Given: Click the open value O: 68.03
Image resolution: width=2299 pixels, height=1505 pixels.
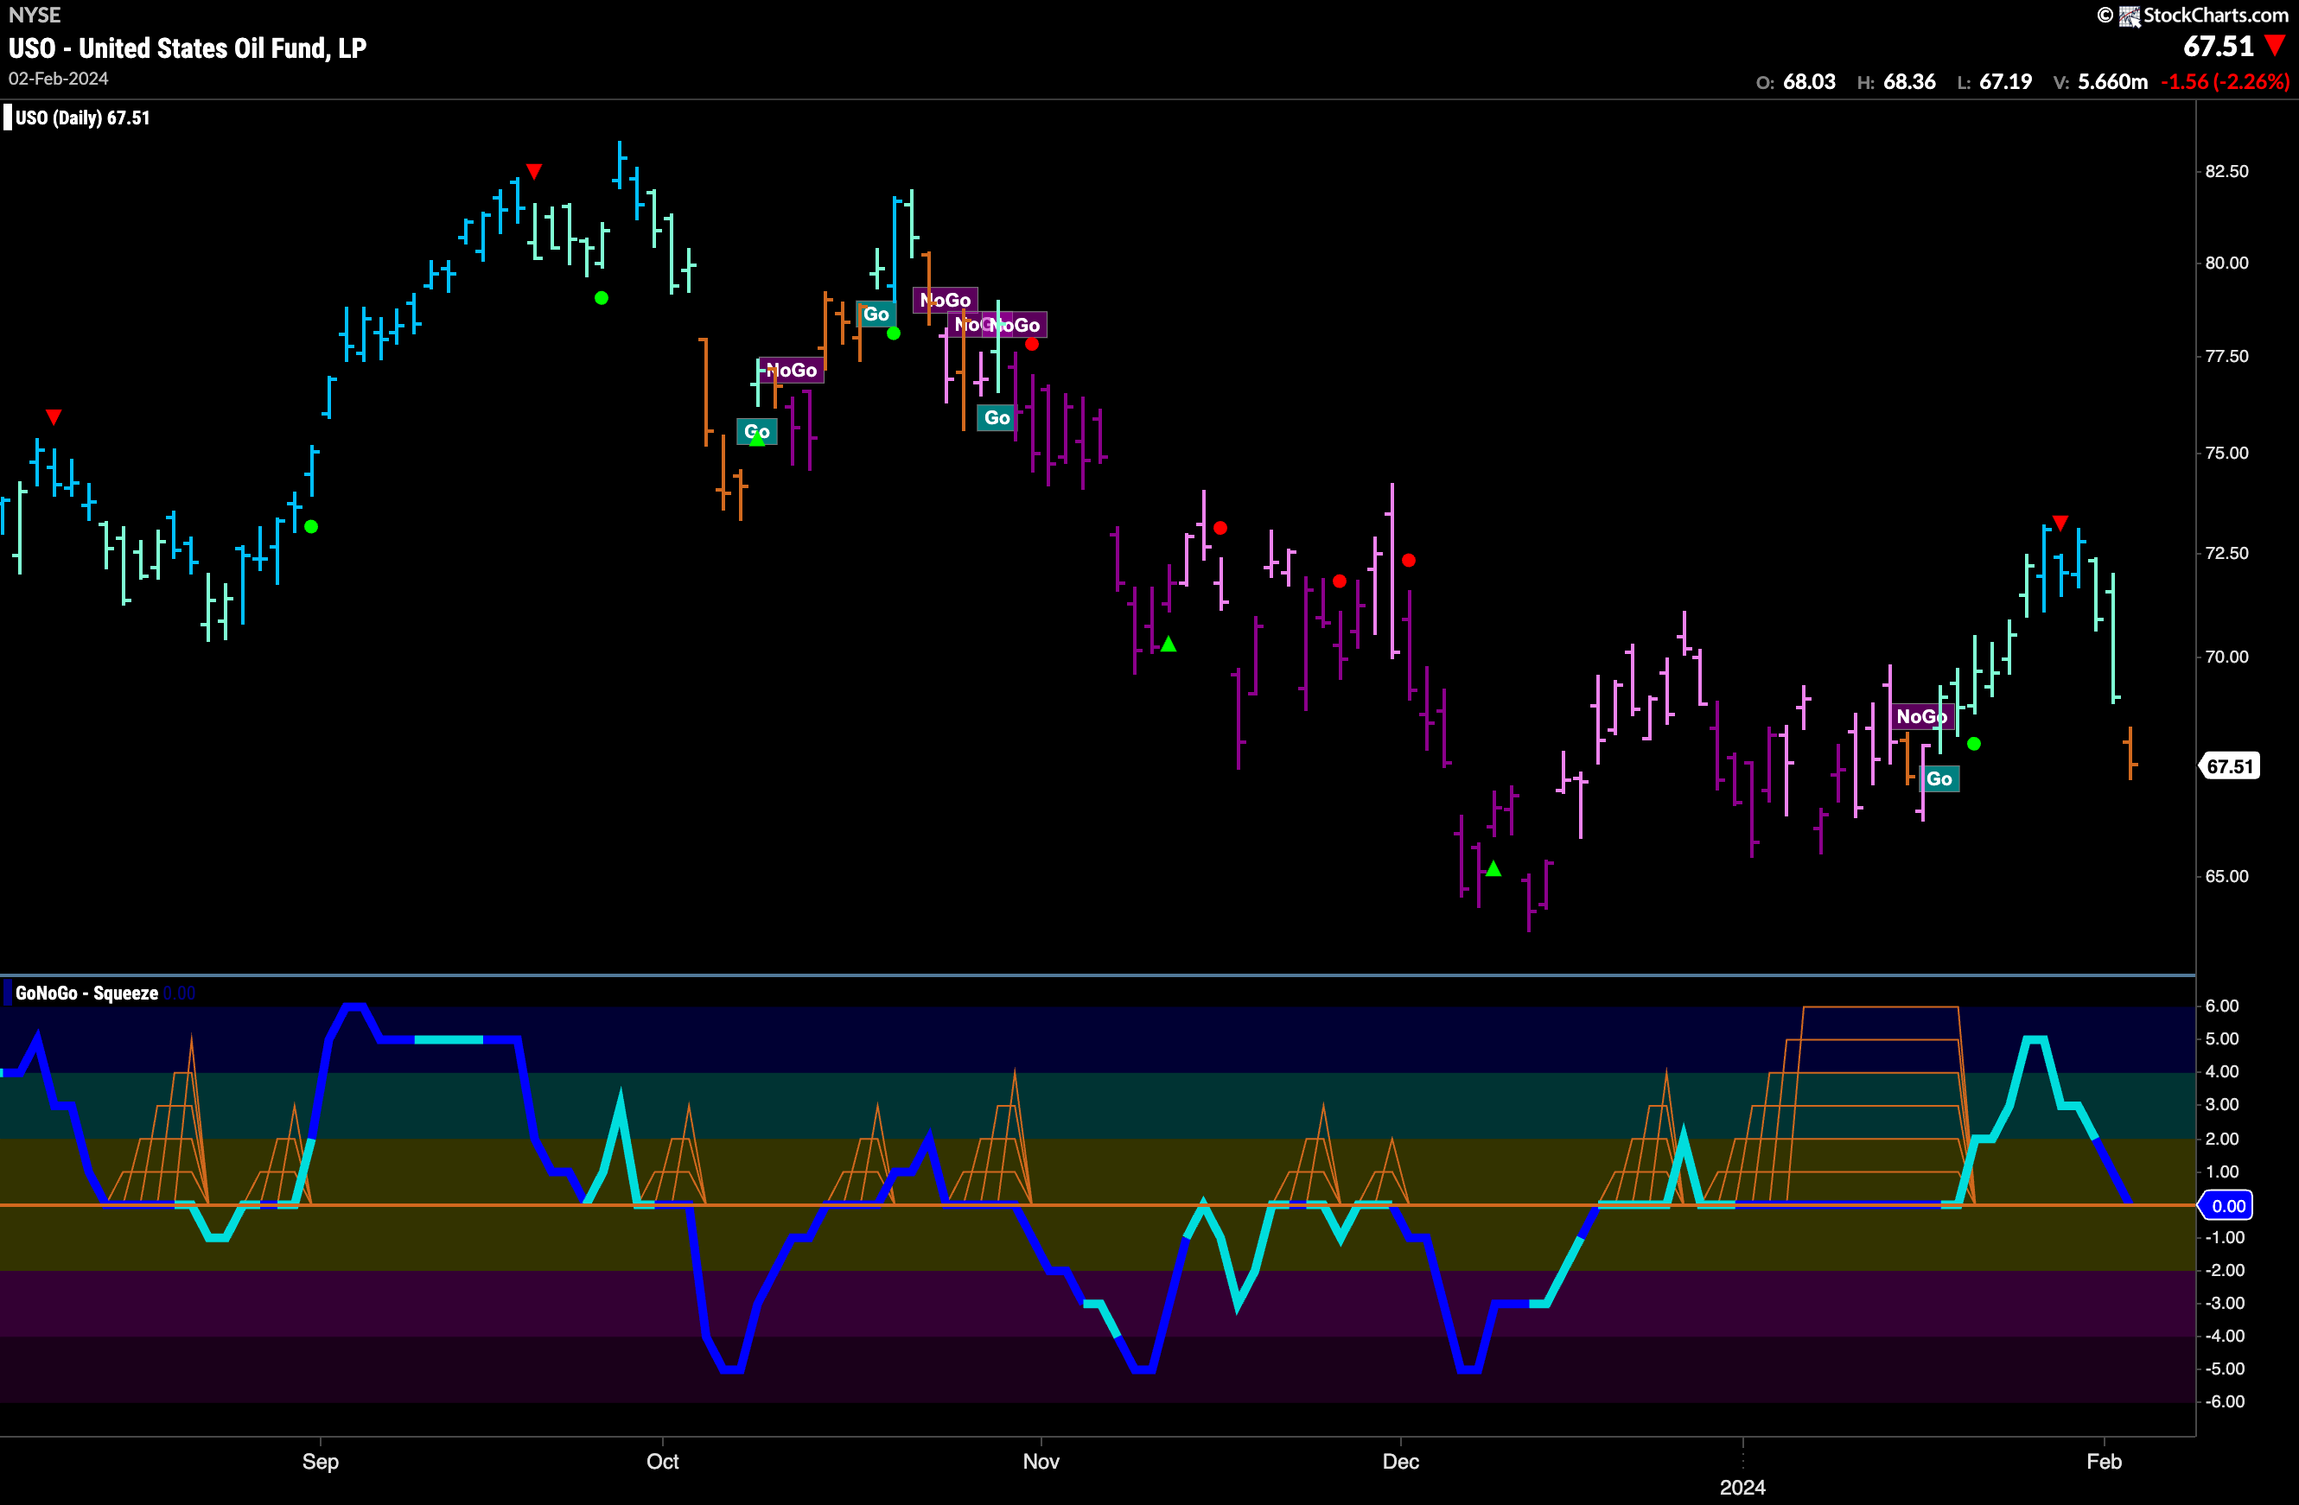Looking at the screenshot, I should coord(1796,82).
